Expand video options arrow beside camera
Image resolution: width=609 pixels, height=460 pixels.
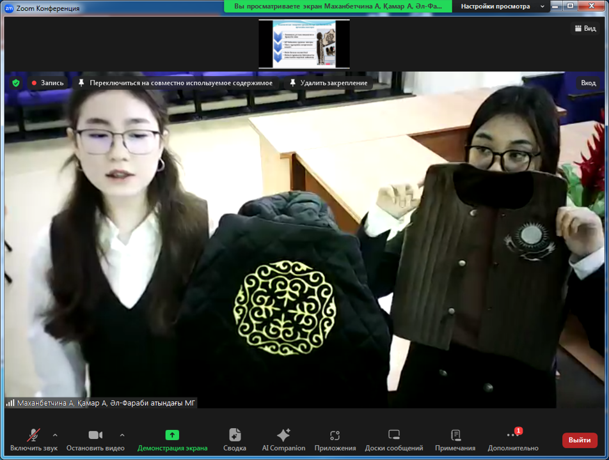pyautogui.click(x=122, y=435)
